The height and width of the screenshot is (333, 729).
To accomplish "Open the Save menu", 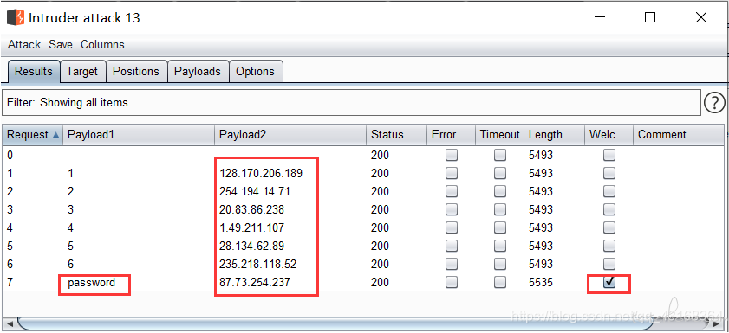I will coord(61,44).
